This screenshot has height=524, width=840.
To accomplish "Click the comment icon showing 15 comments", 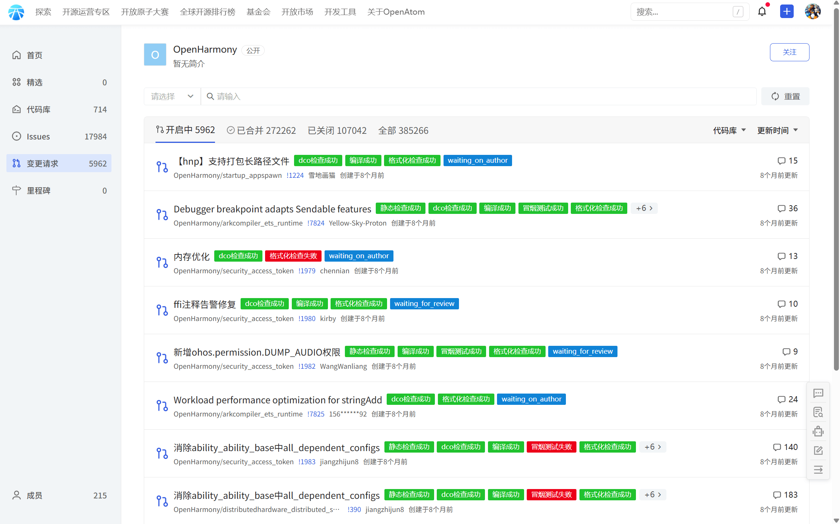I will click(782, 161).
